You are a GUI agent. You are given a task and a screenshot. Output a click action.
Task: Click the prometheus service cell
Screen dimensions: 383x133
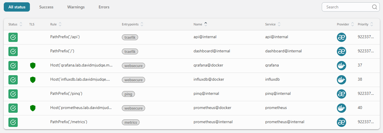click(276, 108)
